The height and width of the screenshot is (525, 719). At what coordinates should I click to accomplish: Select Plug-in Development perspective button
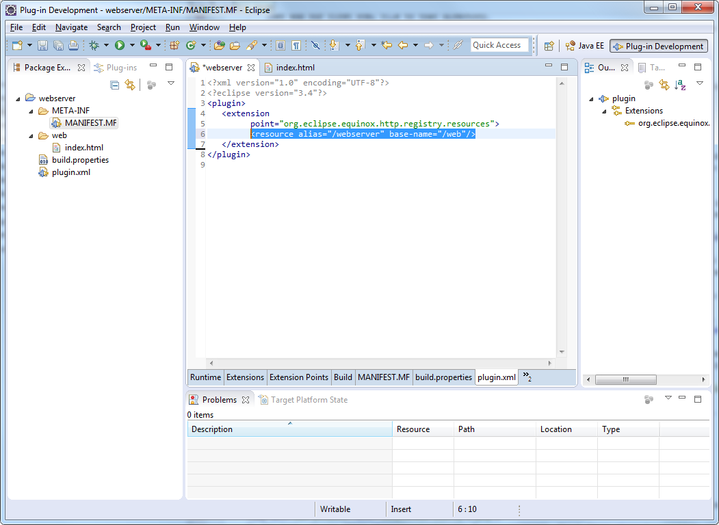[x=659, y=46]
